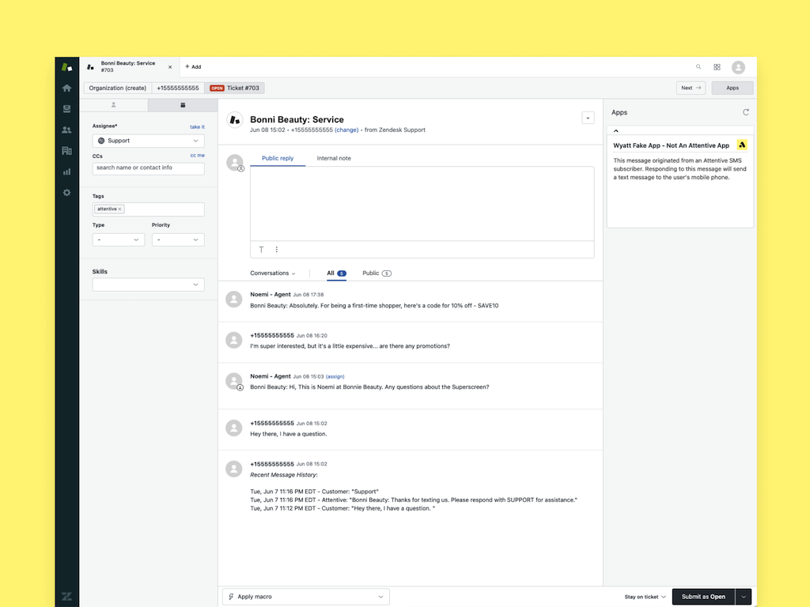Open the three-dot more options in the reply toolbar
Screen dimensions: 810x607
[x=276, y=249]
